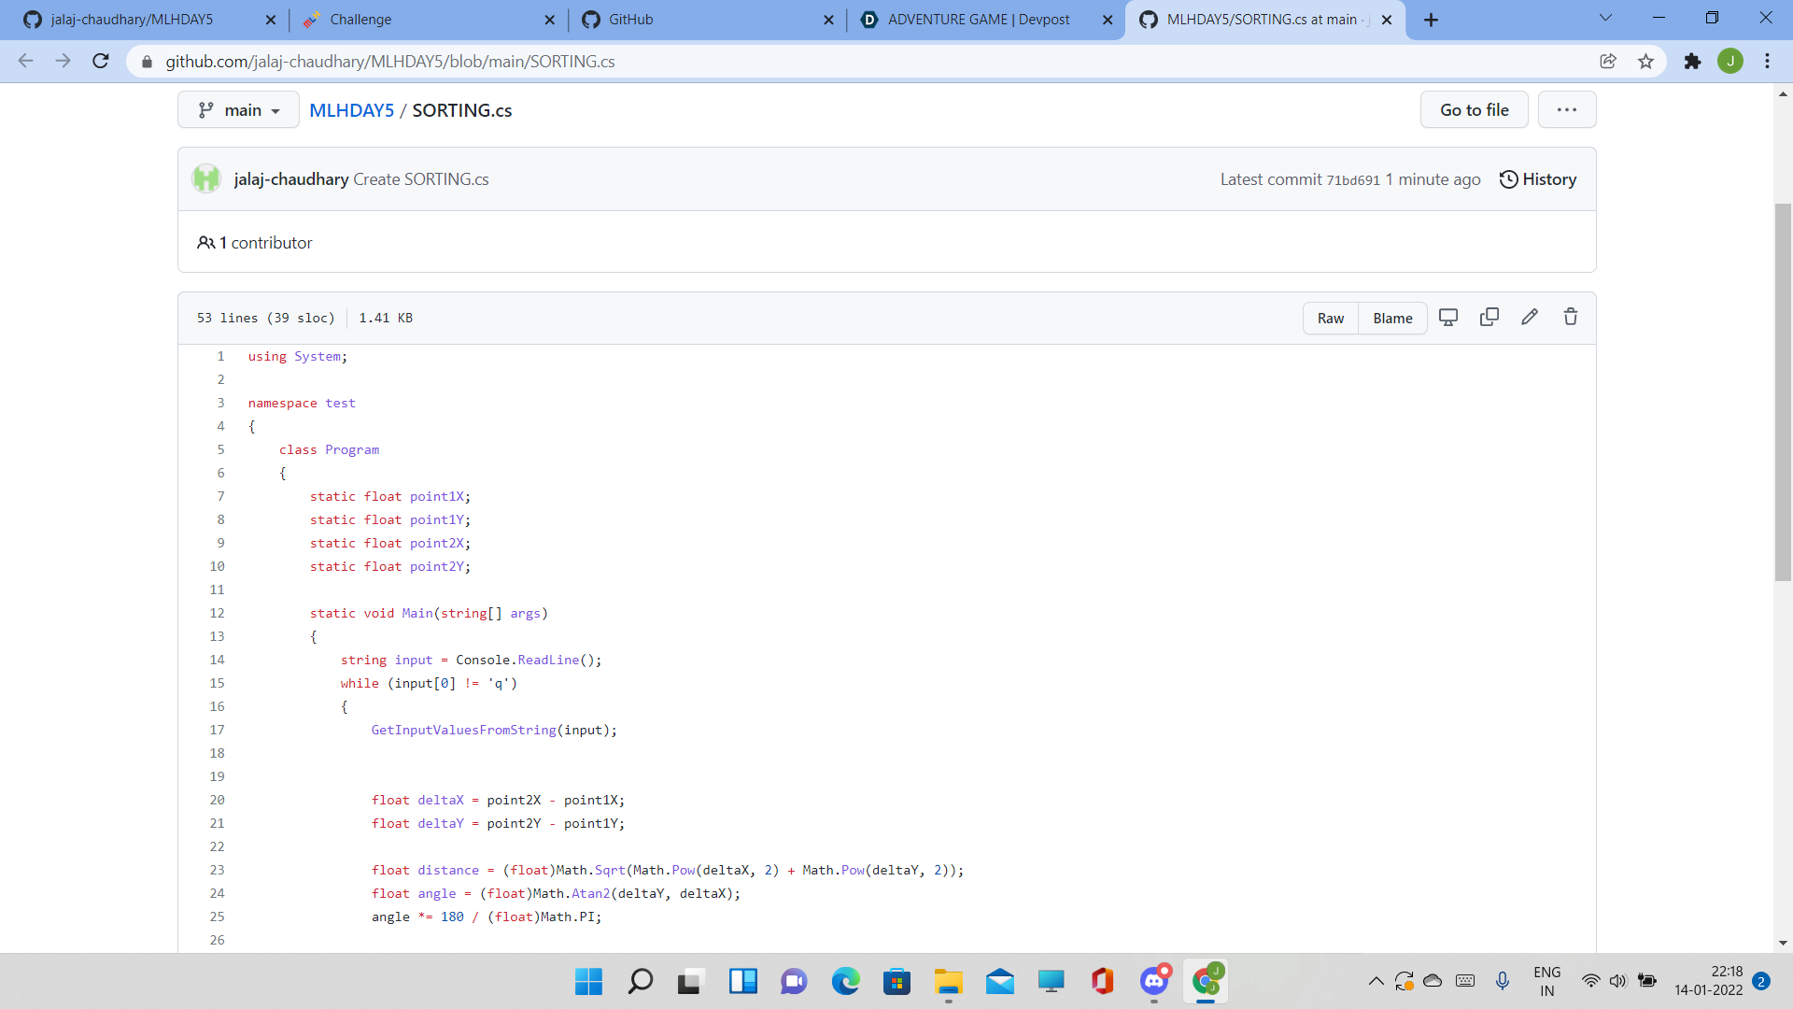Screen dimensions: 1793x1009
Task: Switch to the Challenge tab
Action: [360, 20]
